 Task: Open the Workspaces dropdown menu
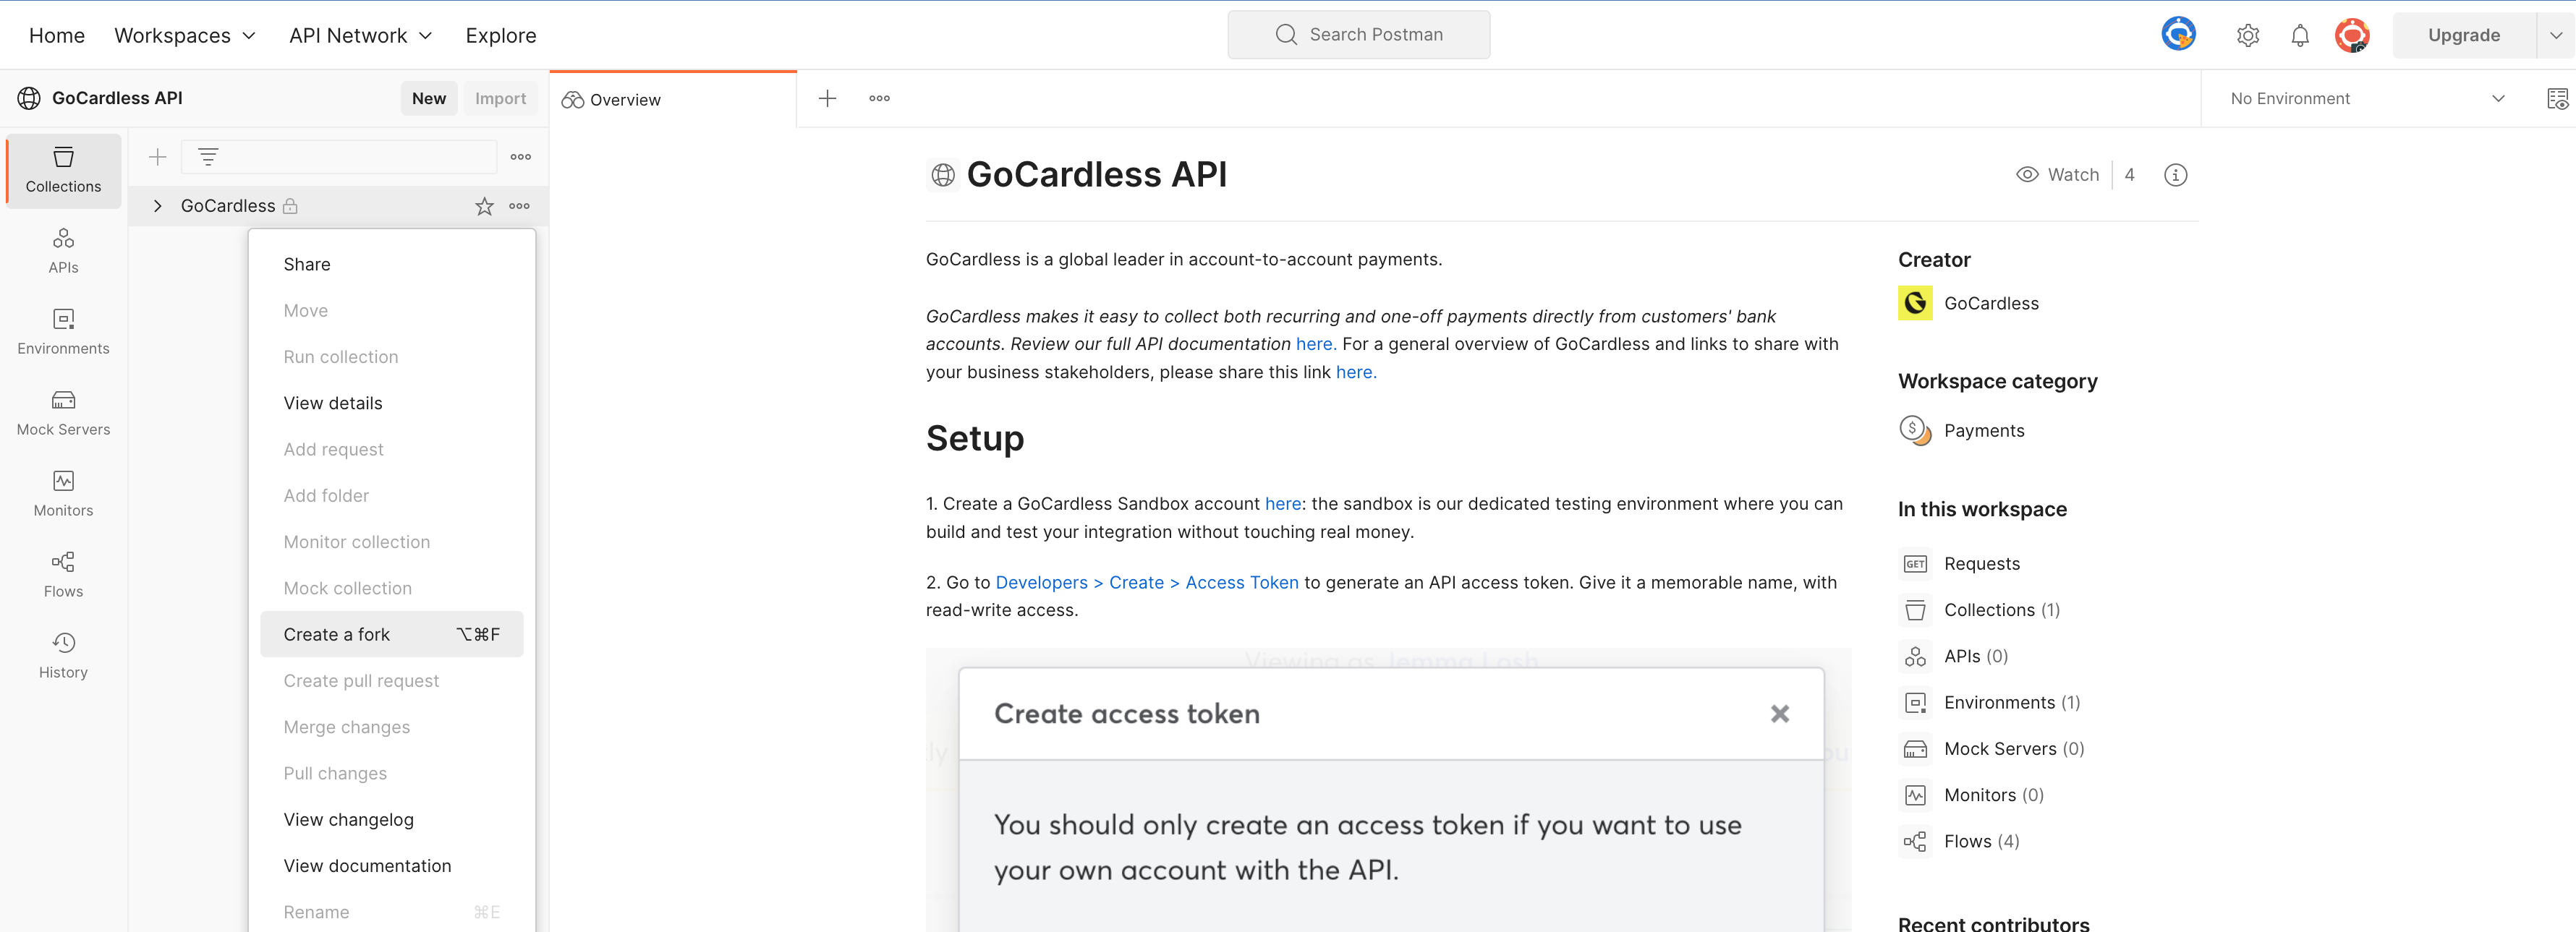(x=185, y=36)
